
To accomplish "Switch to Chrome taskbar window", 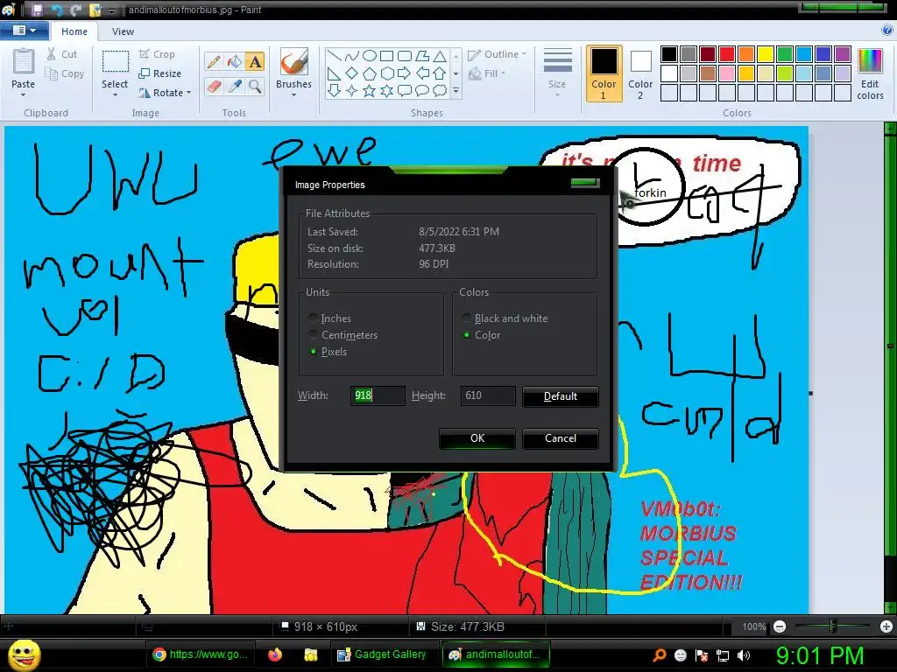I will pos(200,654).
